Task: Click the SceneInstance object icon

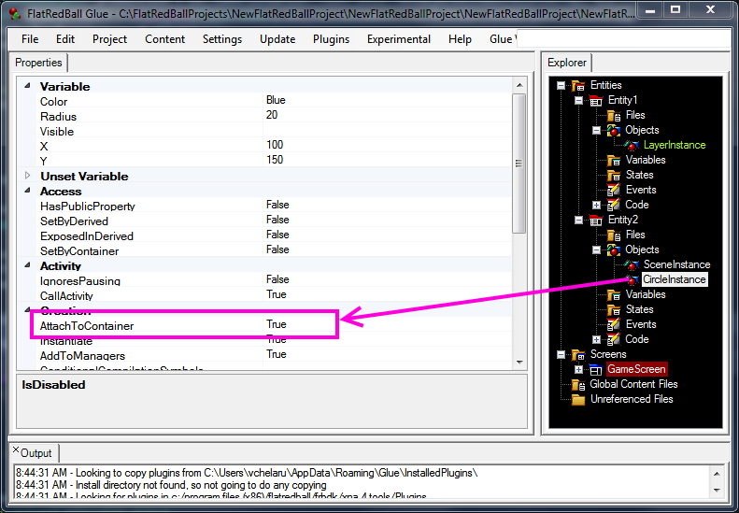Action: point(632,264)
